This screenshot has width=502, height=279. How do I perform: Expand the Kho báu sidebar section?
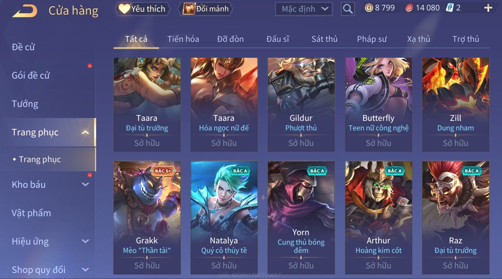point(85,184)
